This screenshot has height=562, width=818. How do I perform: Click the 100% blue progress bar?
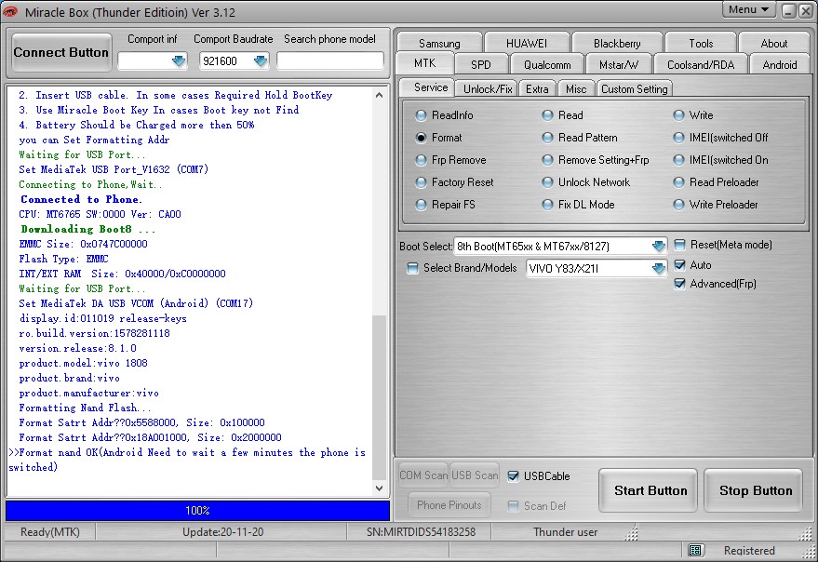tap(197, 511)
